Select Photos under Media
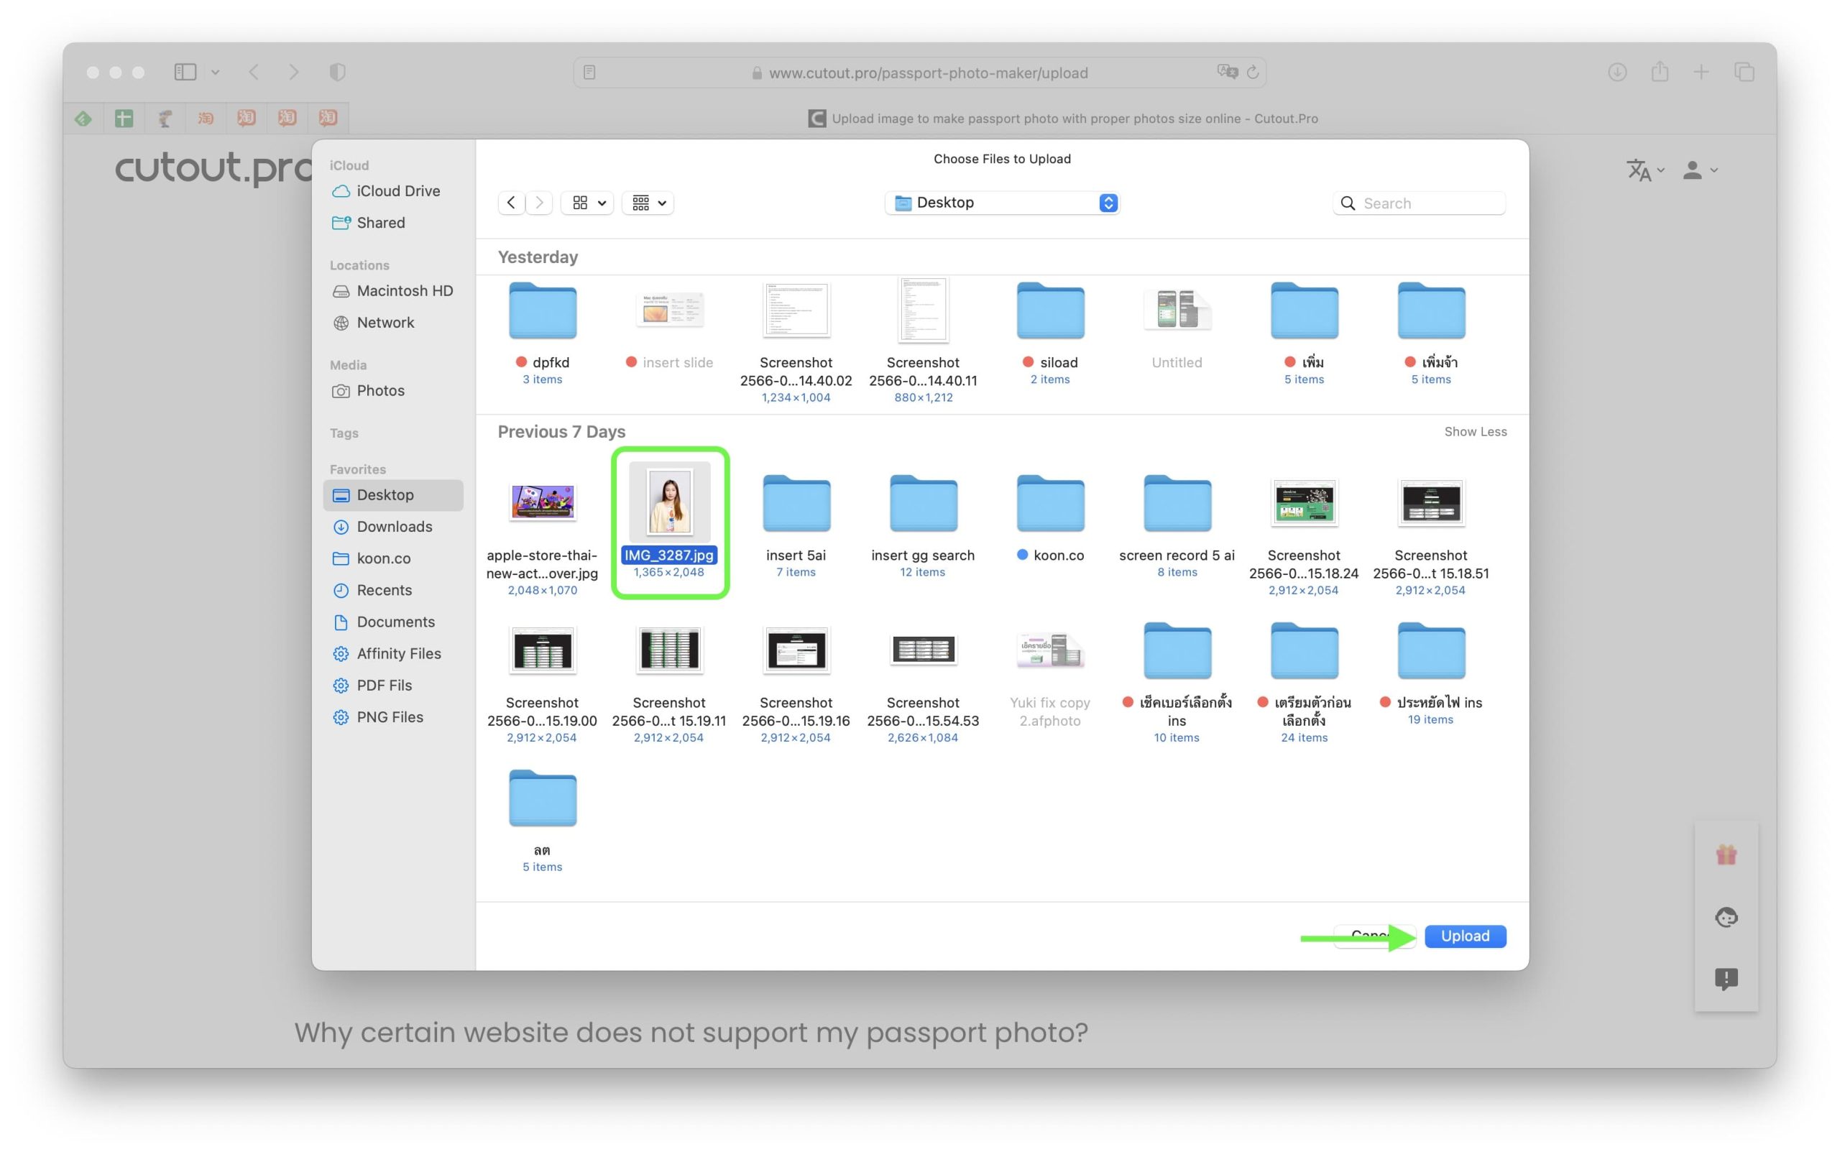Image resolution: width=1840 pixels, height=1152 pixels. tap(379, 391)
